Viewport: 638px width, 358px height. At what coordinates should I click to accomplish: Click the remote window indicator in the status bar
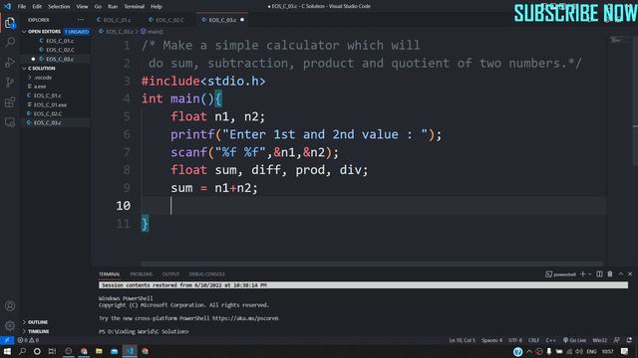pos(7,340)
